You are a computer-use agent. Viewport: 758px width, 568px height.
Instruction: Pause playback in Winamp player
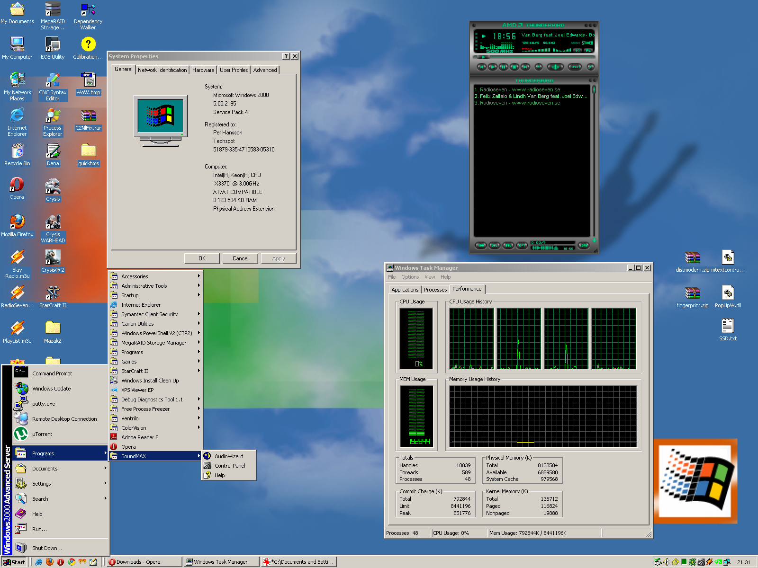[x=504, y=67]
